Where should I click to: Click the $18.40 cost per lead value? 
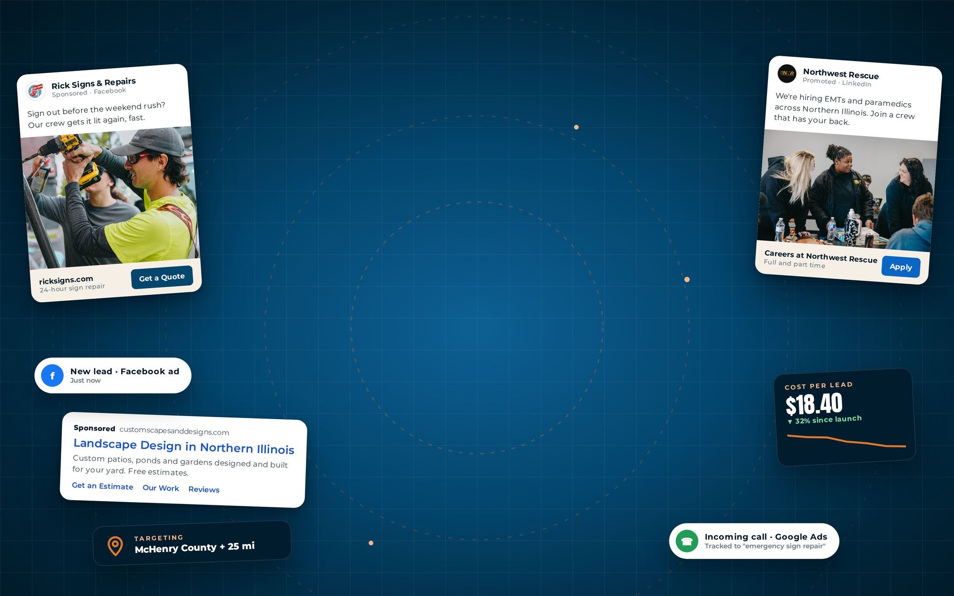click(x=814, y=405)
